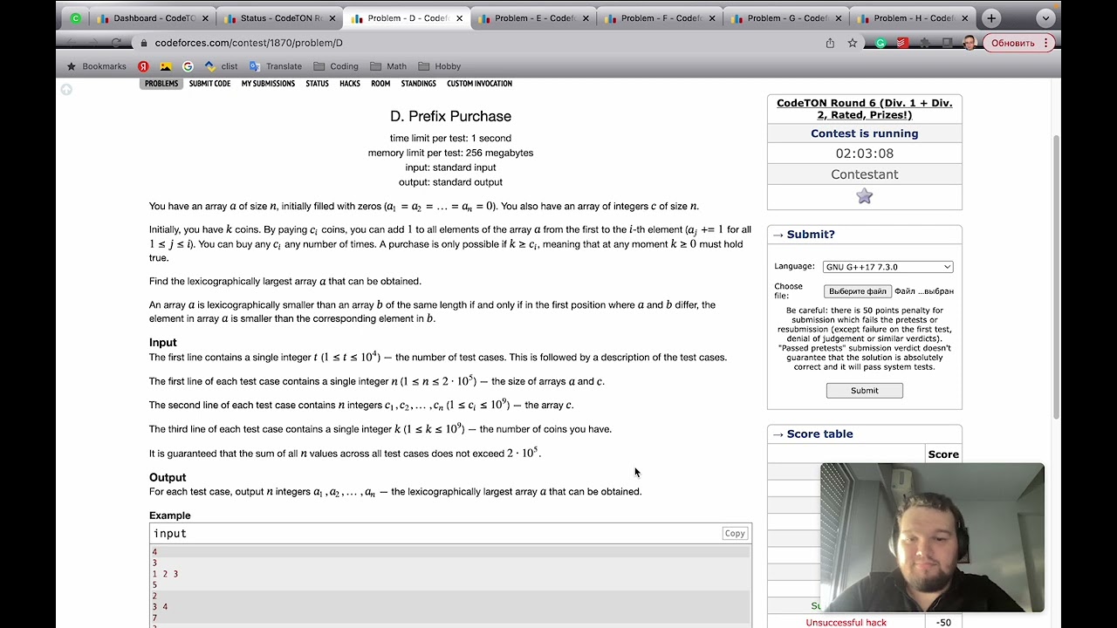This screenshot has height=628, width=1117.
Task: Click the 'Score table' heading
Action: click(x=819, y=433)
